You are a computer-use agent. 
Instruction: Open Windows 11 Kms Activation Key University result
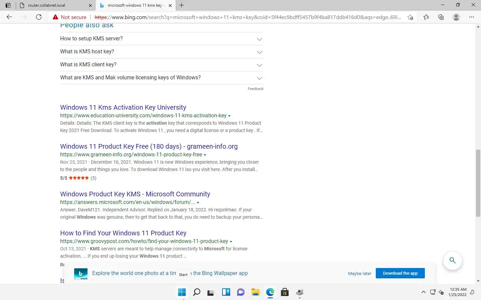pyautogui.click(x=123, y=107)
